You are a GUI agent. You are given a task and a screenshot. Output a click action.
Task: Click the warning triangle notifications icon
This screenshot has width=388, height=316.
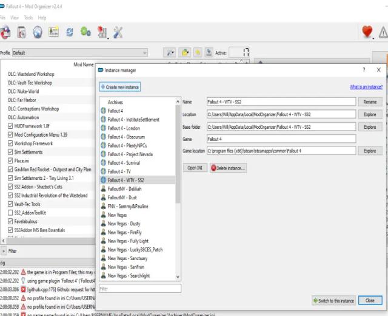tap(383, 32)
